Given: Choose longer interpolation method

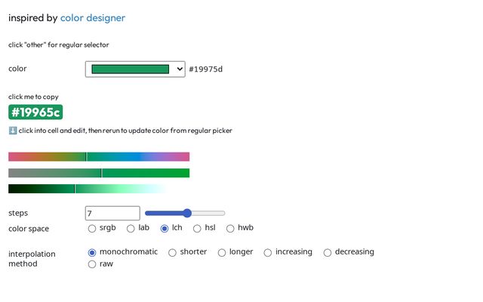Looking at the screenshot, I should point(222,252).
